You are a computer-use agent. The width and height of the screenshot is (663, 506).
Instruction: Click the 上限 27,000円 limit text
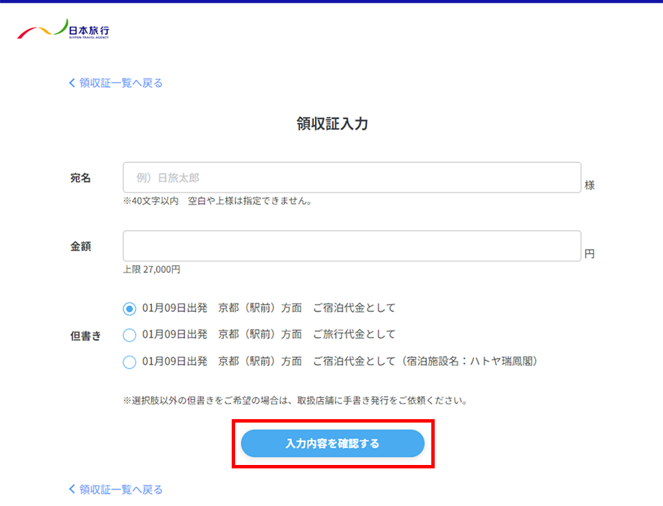pos(152,270)
